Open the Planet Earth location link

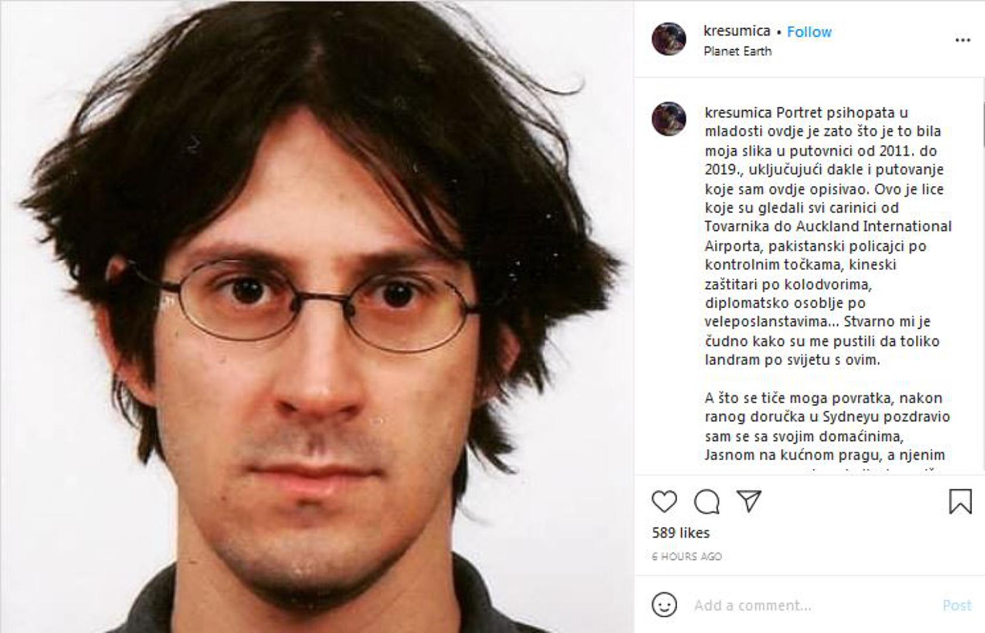click(x=738, y=51)
